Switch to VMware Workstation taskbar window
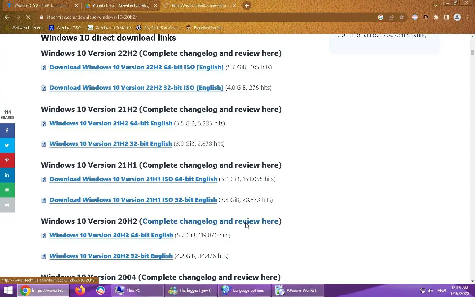 click(298, 290)
